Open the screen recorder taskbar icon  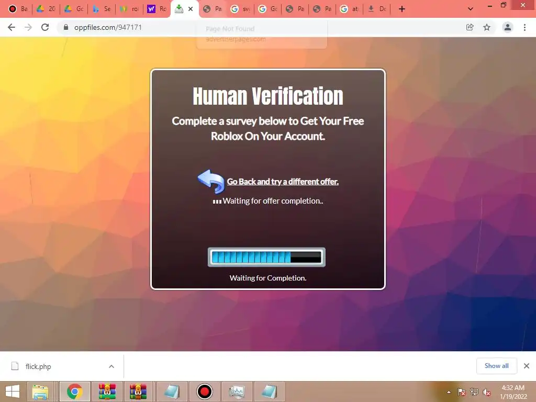tap(205, 392)
